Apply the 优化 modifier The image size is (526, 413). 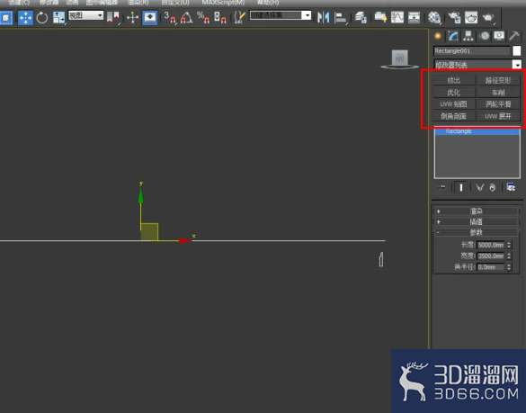454,93
